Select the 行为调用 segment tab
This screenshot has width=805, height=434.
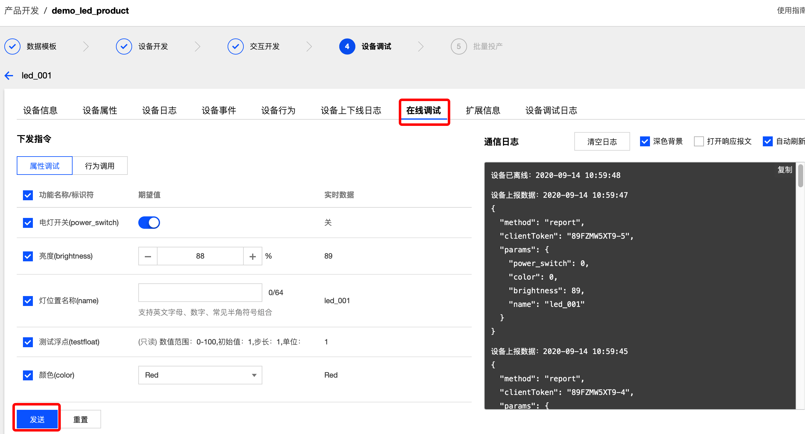click(100, 166)
